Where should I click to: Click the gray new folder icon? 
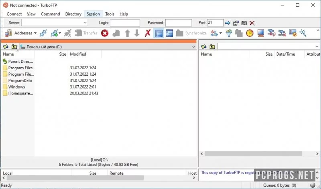point(116,33)
